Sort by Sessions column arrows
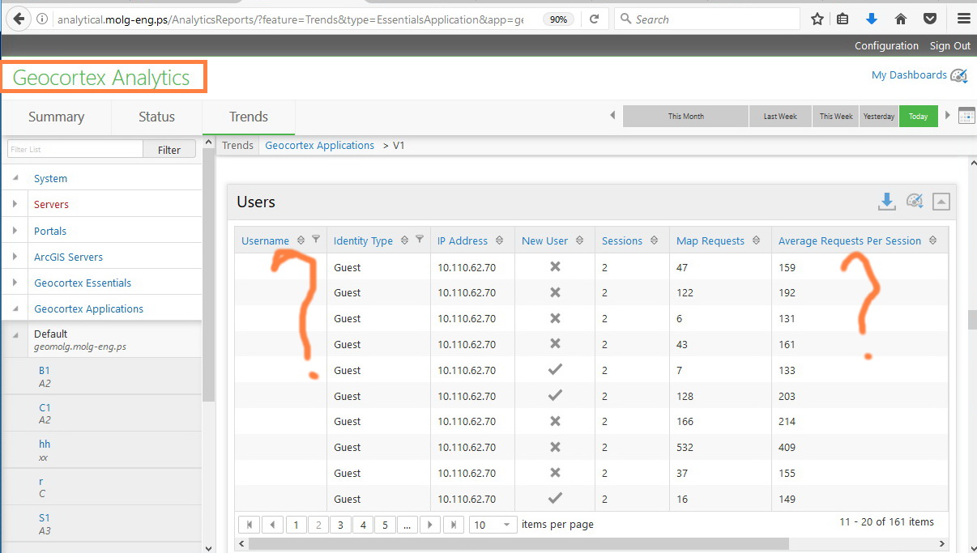 pos(654,240)
